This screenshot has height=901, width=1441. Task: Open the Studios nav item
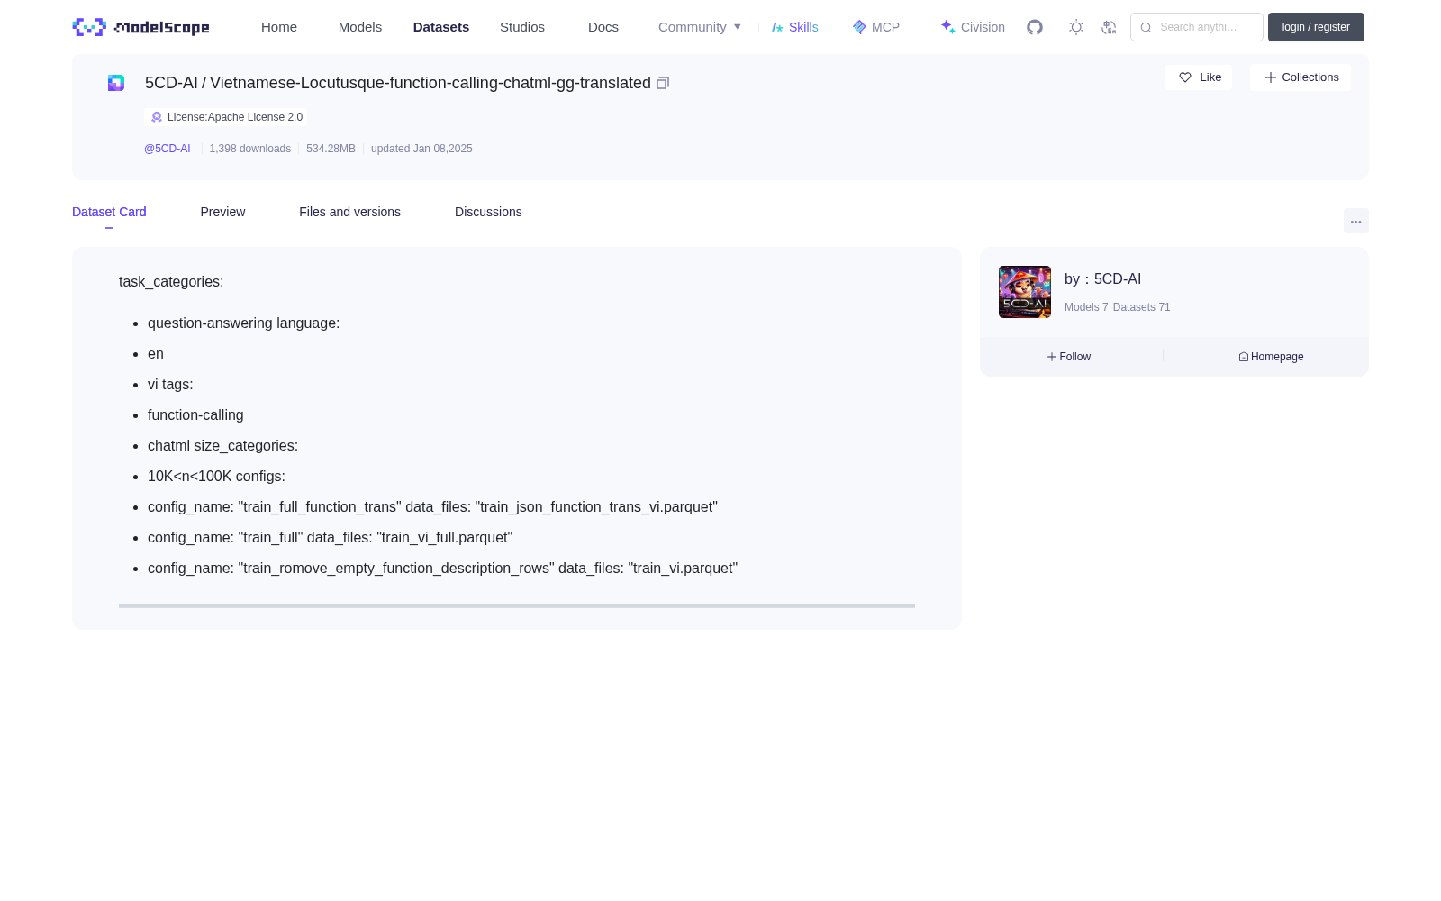pos(522,27)
